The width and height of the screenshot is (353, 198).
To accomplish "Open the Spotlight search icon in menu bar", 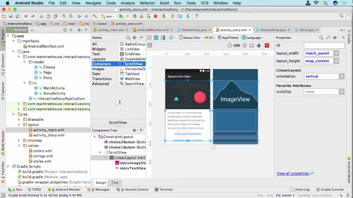I will coord(325,3).
